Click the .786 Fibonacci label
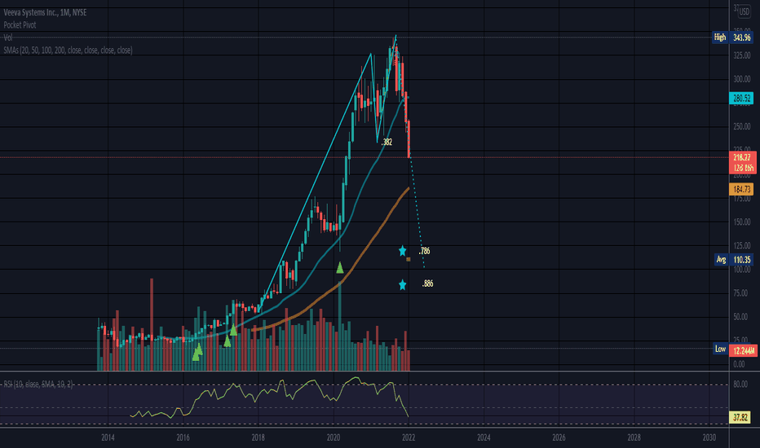The width and height of the screenshot is (760, 448). tap(424, 251)
